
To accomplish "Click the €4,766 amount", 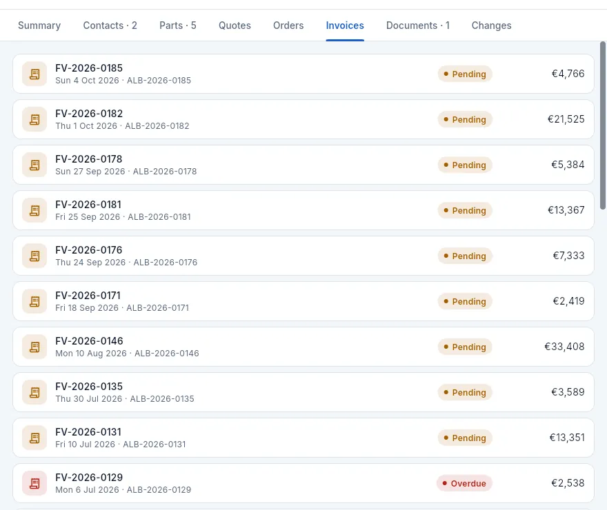I will [x=568, y=74].
